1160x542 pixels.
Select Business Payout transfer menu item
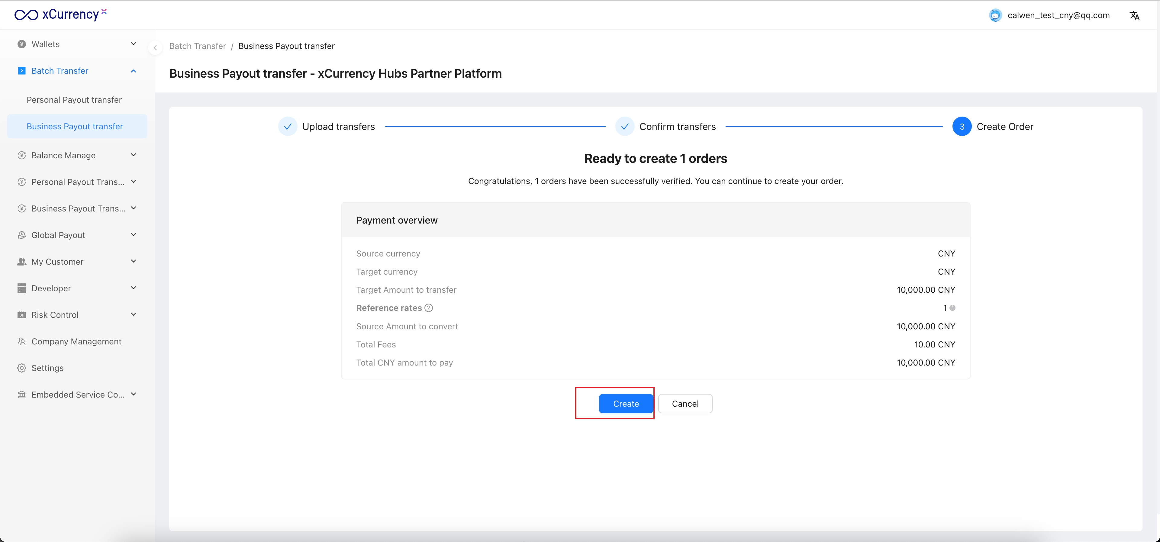[x=75, y=127]
